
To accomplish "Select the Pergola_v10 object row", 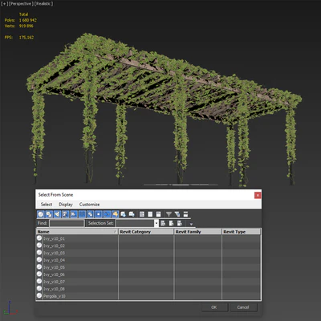I will pos(148,296).
